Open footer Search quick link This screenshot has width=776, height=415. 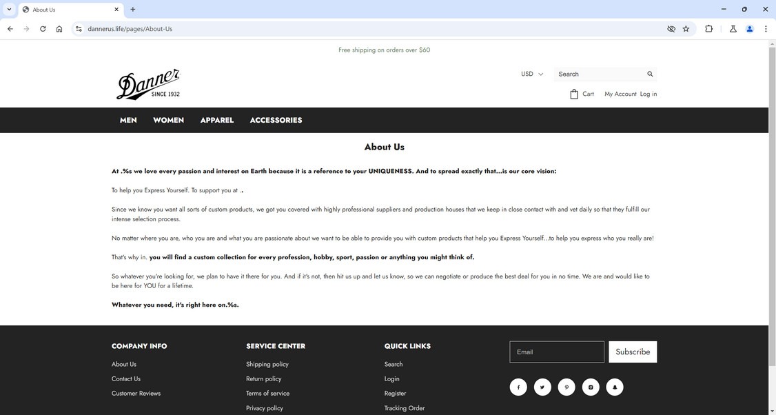[394, 364]
